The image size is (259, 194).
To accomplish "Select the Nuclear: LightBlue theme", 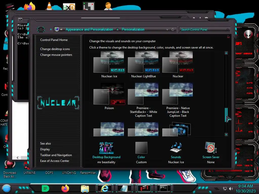I will 144,64.
